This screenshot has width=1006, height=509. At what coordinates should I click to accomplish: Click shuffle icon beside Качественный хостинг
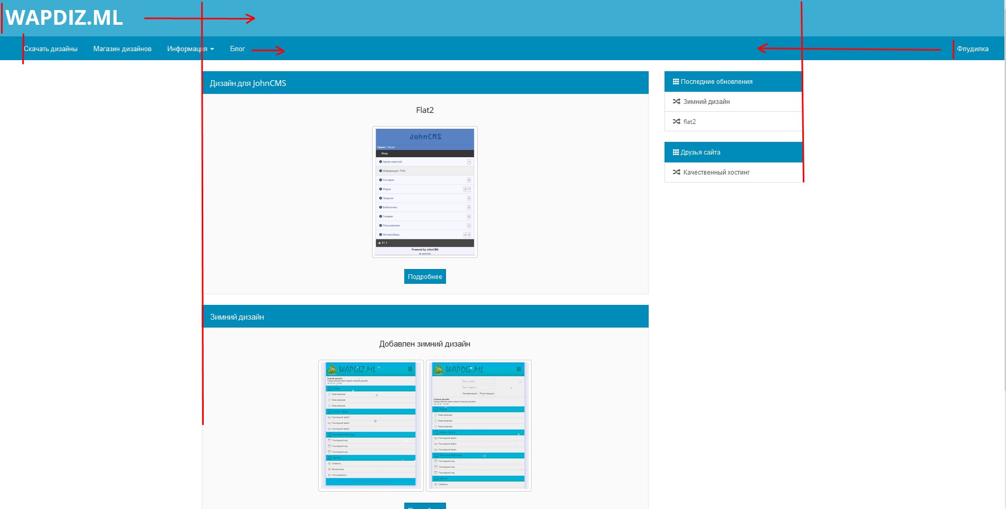[x=676, y=172]
